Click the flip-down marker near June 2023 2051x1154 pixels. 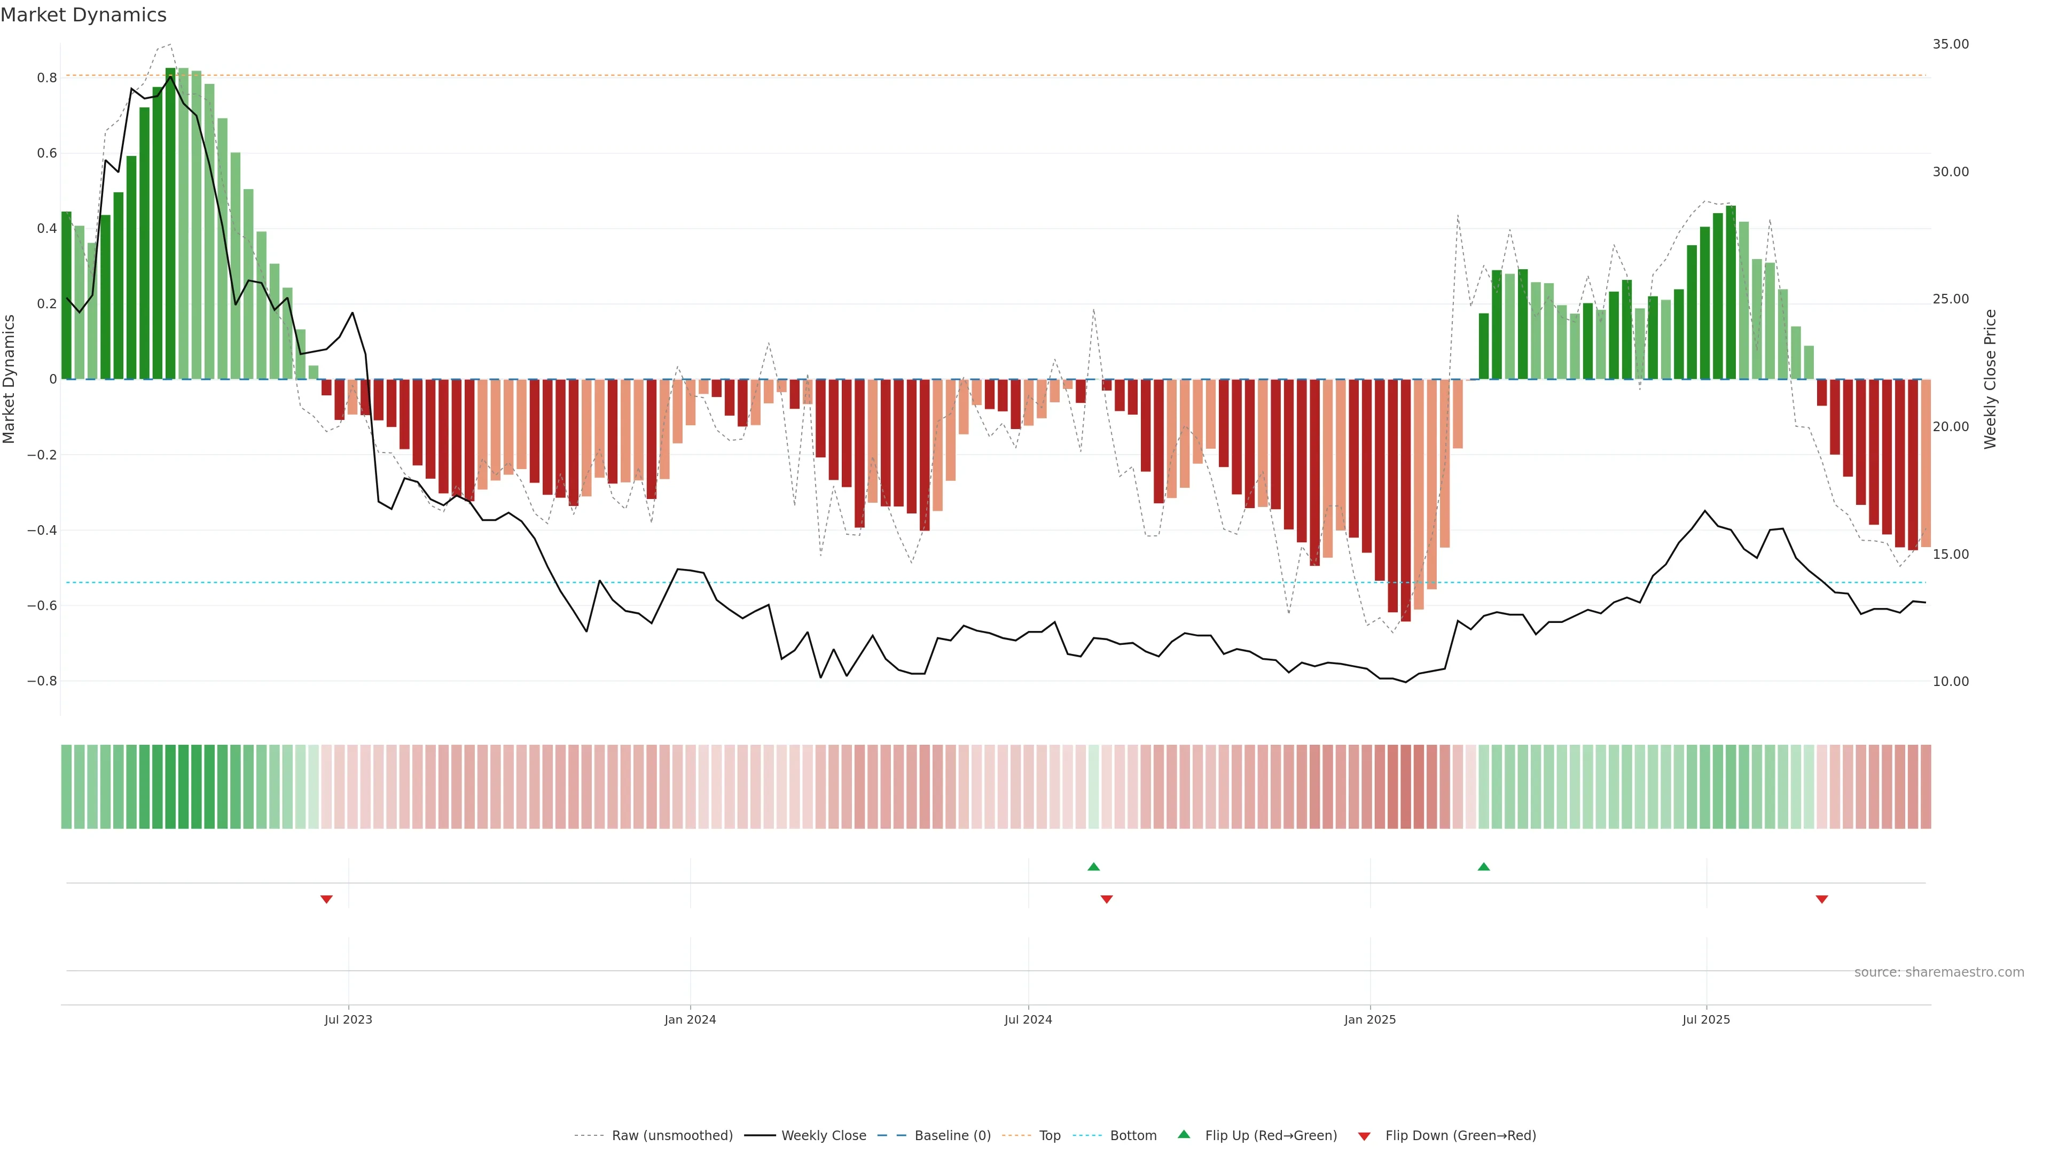click(326, 899)
